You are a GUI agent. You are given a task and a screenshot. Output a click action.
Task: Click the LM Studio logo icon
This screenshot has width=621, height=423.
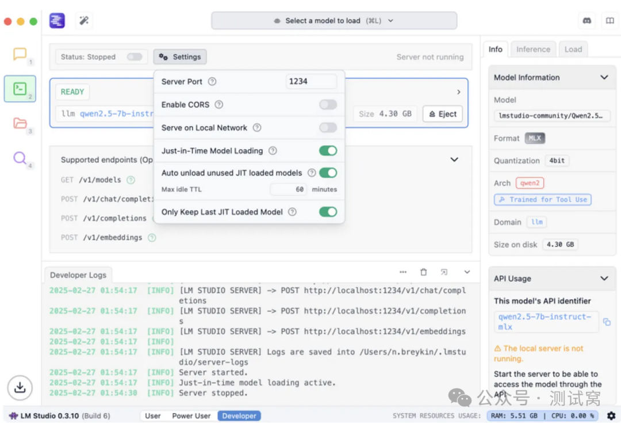(x=57, y=21)
